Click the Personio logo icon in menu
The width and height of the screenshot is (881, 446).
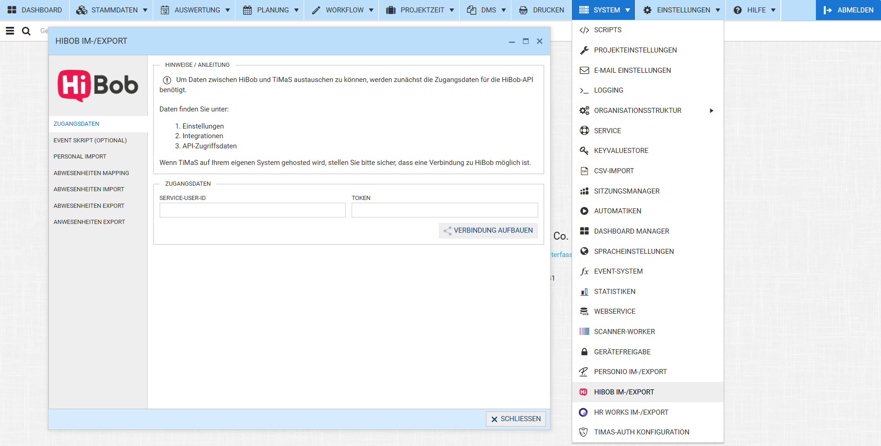tap(584, 372)
